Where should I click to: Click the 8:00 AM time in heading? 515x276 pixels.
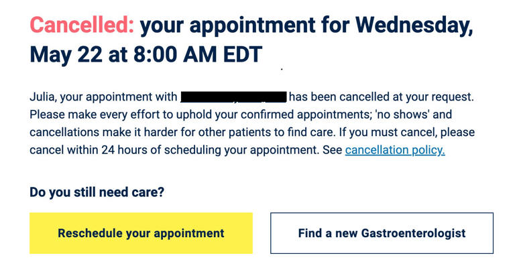(x=175, y=54)
